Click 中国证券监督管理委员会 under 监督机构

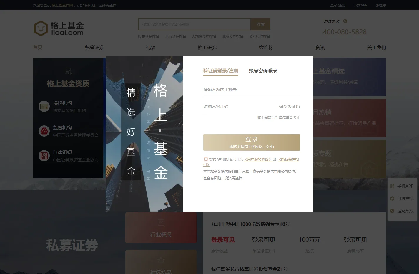point(76,135)
